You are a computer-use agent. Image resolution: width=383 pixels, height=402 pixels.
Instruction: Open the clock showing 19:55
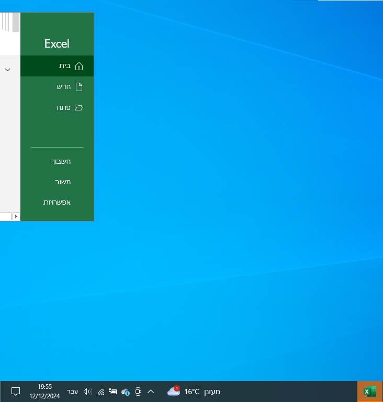[44, 392]
